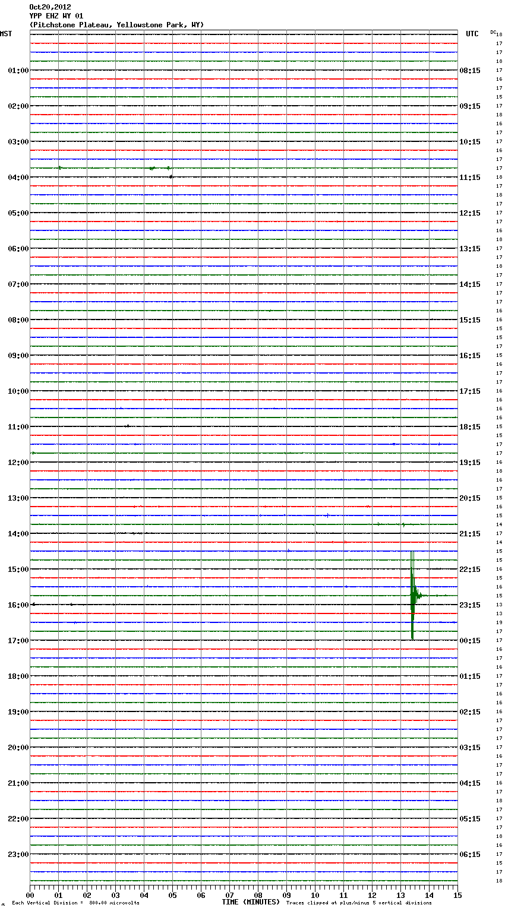Click the 05:15 UTC time label
Screen dimensions: 505x911
[x=470, y=819]
